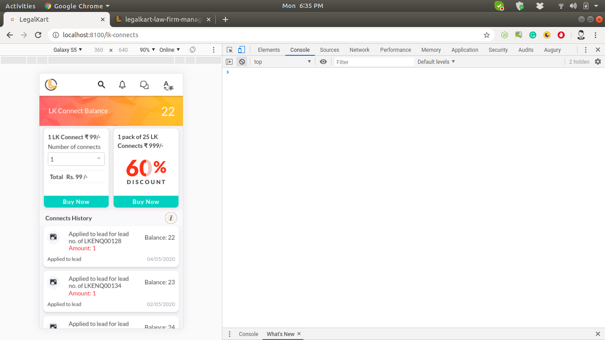Toggle the live expression eye icon

pos(323,62)
